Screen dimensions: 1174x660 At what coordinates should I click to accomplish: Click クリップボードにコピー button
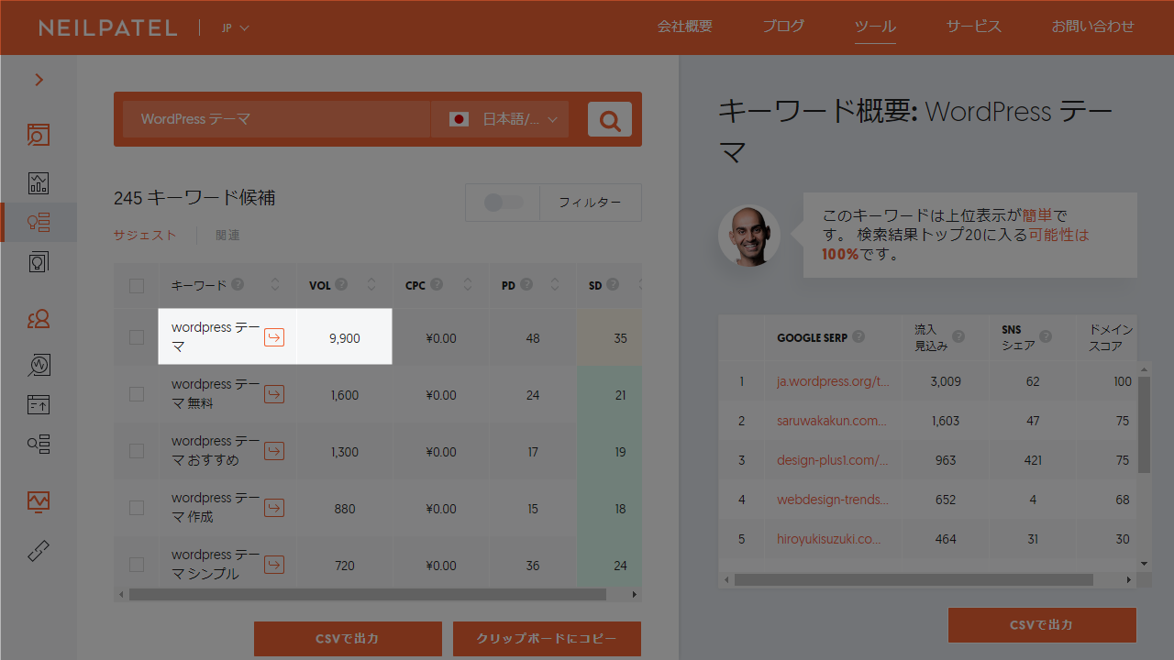(x=547, y=639)
